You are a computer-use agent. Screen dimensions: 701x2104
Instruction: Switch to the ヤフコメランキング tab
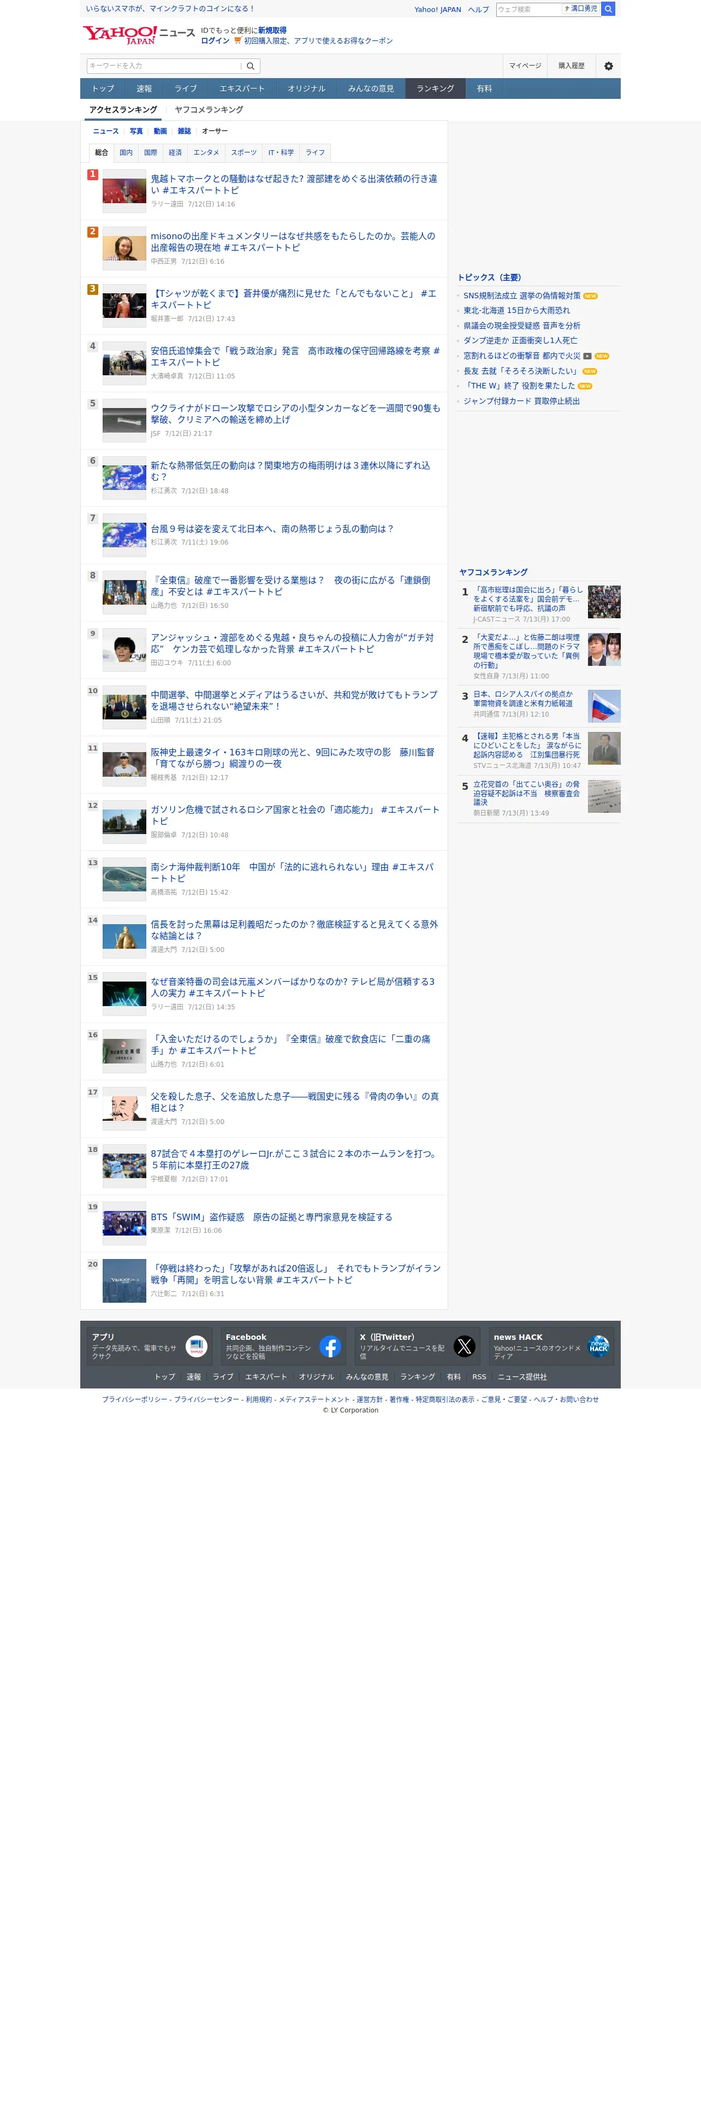coord(209,109)
